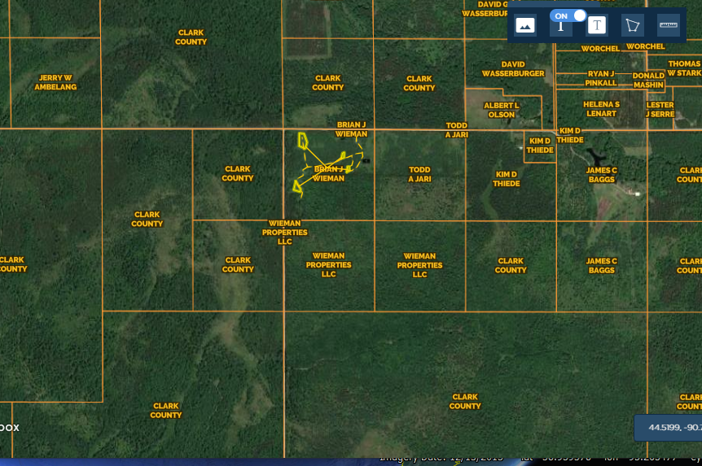Image resolution: width=702 pixels, height=466 pixels.
Task: Select the Donald Mashin parcel label
Action: pos(648,80)
